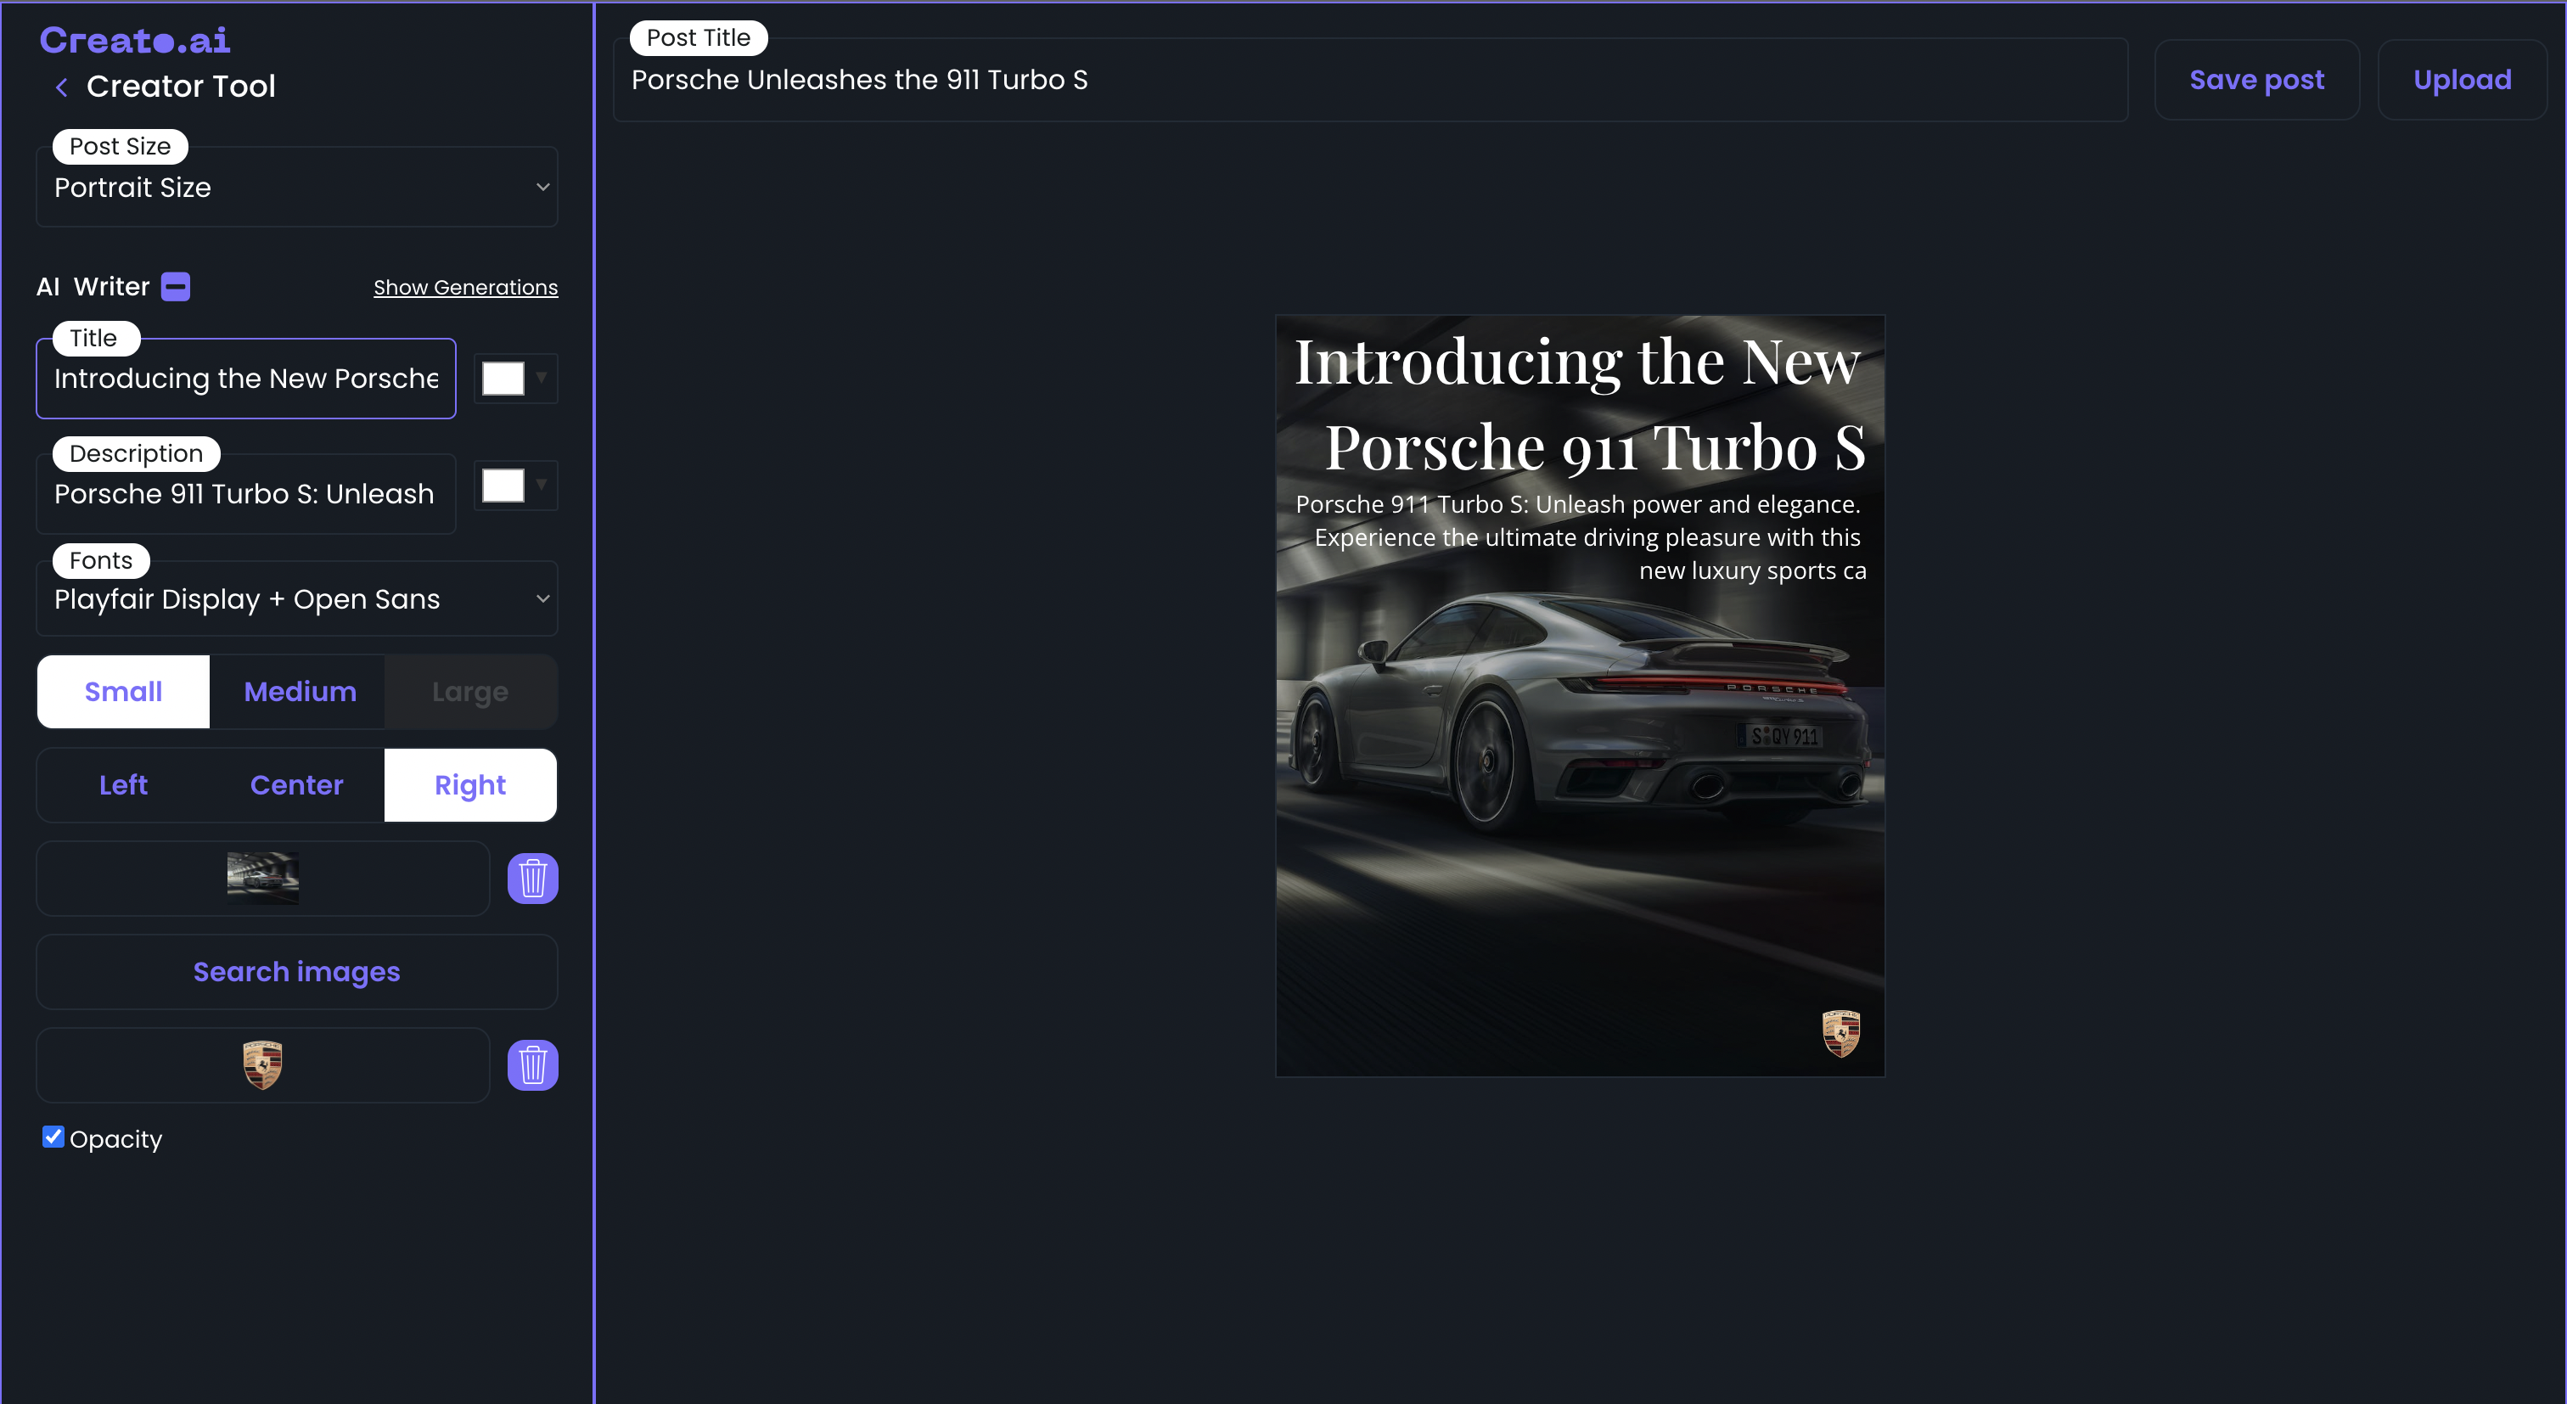Image resolution: width=2567 pixels, height=1404 pixels.
Task: Click into the Title input field
Action: pos(246,379)
